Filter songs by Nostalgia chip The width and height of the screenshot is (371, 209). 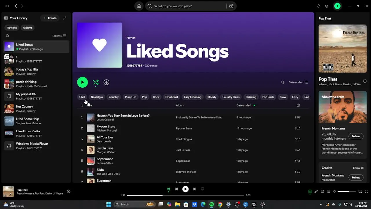(97, 97)
